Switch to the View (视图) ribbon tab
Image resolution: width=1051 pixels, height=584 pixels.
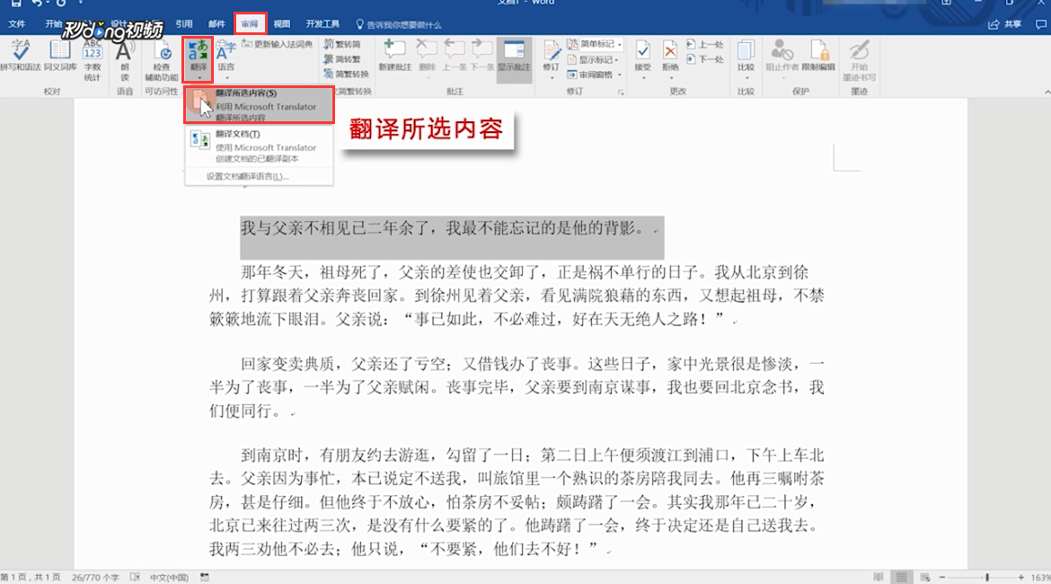click(x=281, y=22)
